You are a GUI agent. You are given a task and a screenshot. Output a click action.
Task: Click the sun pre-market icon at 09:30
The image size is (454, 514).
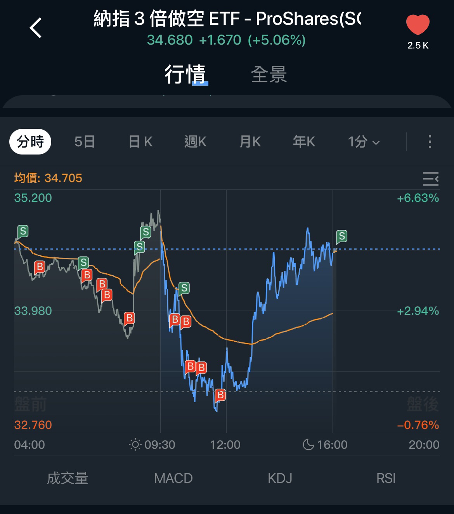[x=135, y=445]
